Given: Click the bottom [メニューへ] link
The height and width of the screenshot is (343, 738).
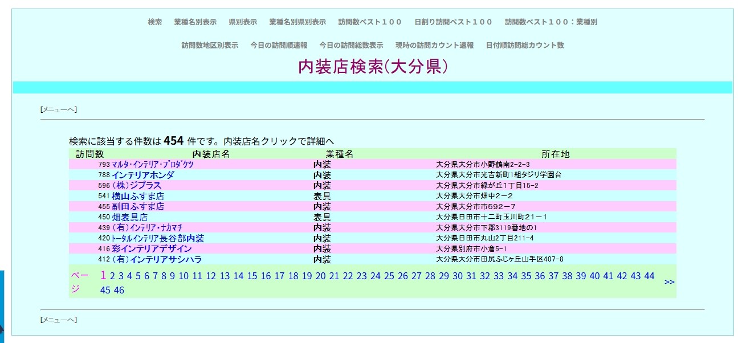Looking at the screenshot, I should (58, 320).
